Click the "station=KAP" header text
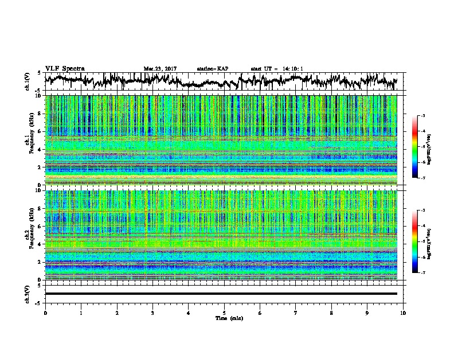Viewport: 454px width, 351px height. [213, 69]
